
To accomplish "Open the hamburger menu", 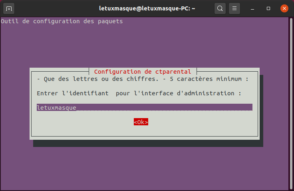I will point(234,8).
